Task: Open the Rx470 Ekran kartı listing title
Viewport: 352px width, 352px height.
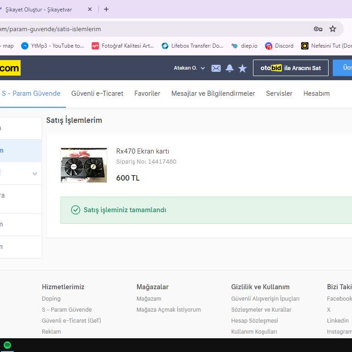Action: tap(143, 151)
